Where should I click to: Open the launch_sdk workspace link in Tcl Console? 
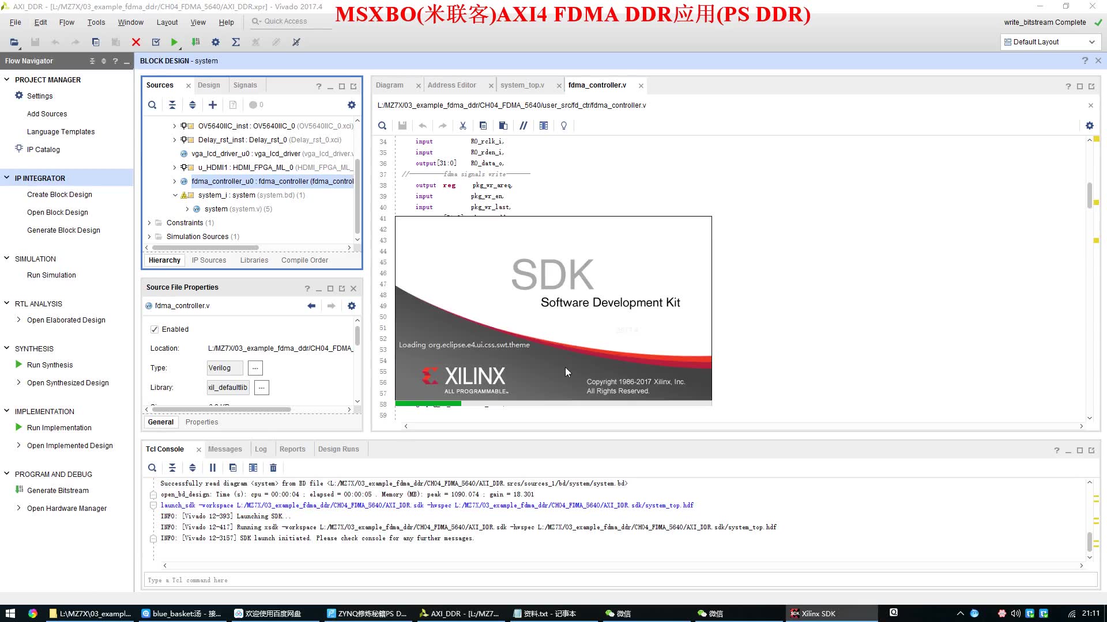[x=288, y=505]
